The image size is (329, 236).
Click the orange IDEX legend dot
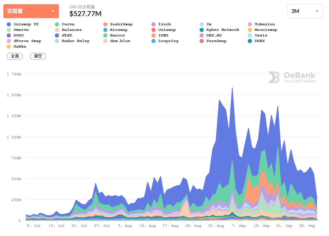click(x=154, y=35)
